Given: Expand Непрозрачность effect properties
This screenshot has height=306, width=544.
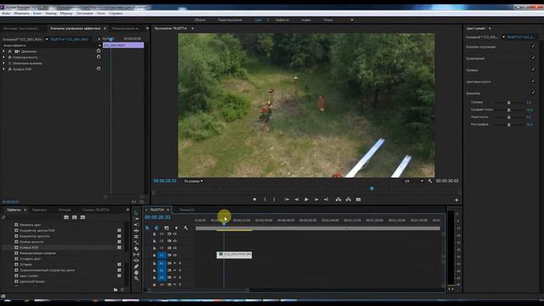Looking at the screenshot, I should [3, 57].
